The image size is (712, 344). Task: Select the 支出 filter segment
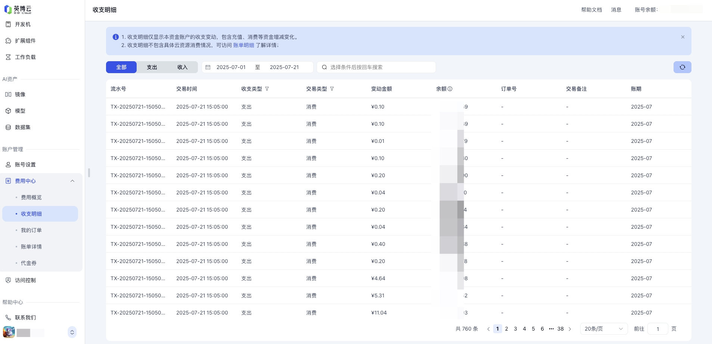[x=152, y=67]
